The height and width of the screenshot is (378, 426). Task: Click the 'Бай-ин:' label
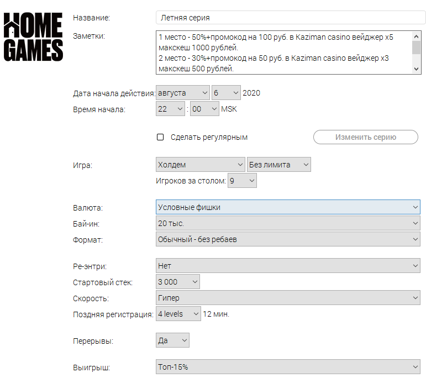86,224
